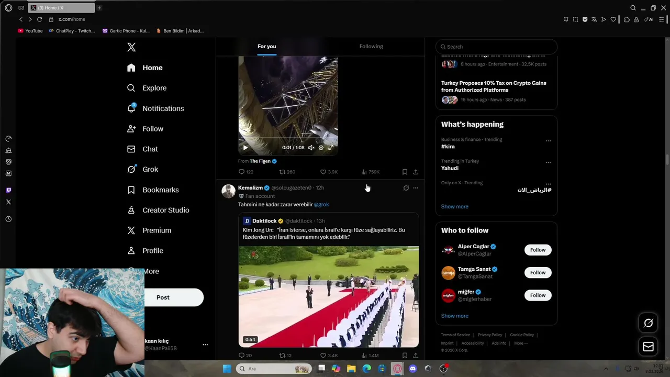Toggle the ad blocker shield icon

click(585, 19)
